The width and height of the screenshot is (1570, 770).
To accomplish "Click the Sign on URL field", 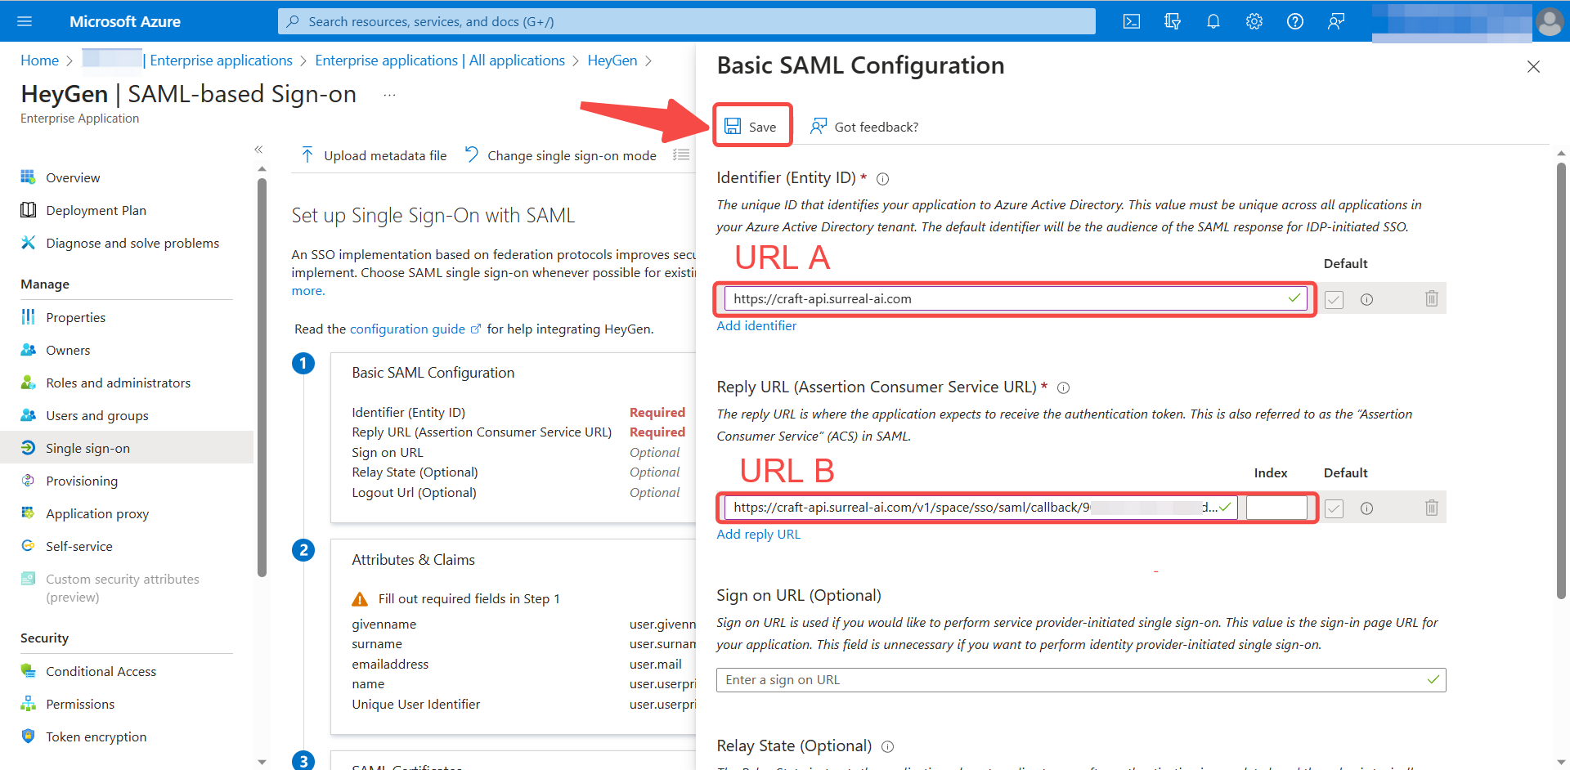I will [x=1081, y=680].
